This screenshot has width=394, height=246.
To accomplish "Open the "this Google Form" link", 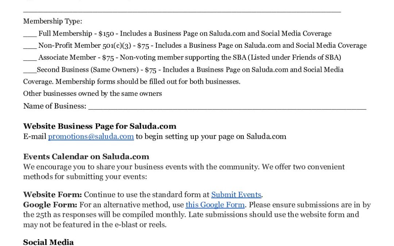I will tap(215, 205).
